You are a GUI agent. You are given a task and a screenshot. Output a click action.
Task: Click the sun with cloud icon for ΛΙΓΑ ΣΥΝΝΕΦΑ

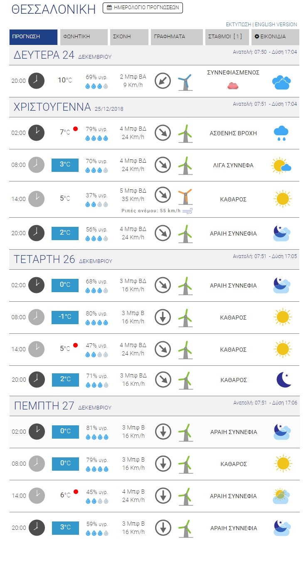pos(281,165)
